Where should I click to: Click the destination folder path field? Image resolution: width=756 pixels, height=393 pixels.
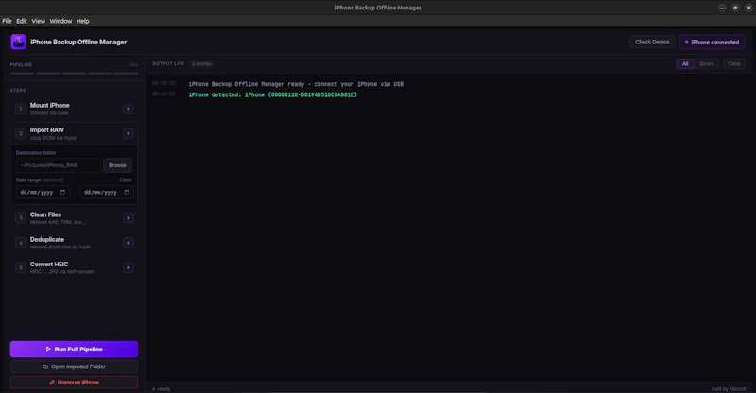(x=59, y=165)
